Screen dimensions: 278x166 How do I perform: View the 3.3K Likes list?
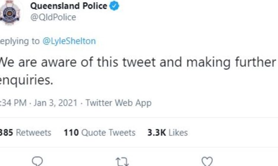coord(168,132)
